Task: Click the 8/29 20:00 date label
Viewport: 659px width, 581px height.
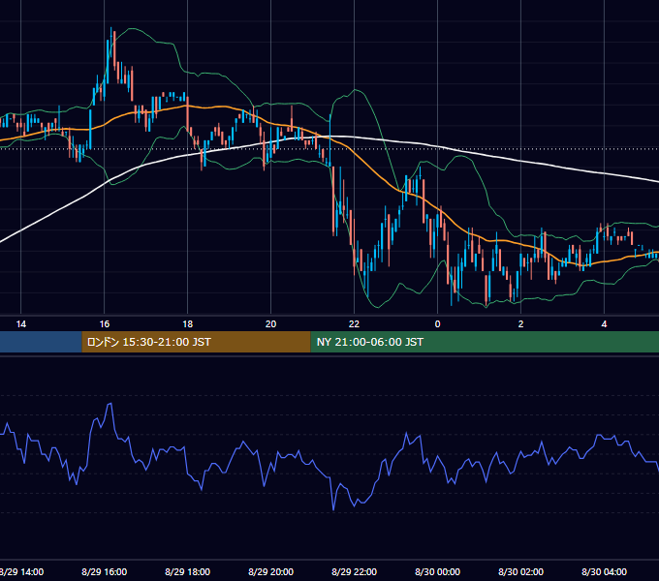Action: point(270,571)
